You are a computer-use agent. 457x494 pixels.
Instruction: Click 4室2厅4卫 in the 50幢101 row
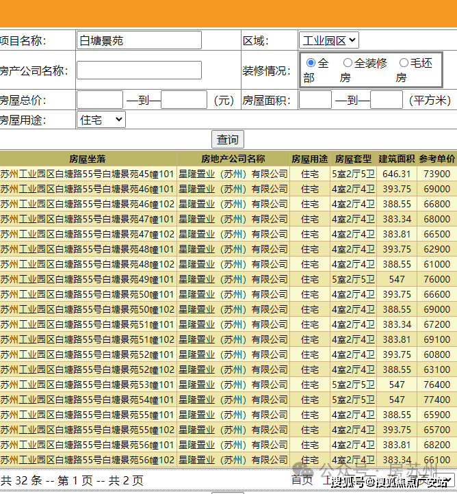353,294
